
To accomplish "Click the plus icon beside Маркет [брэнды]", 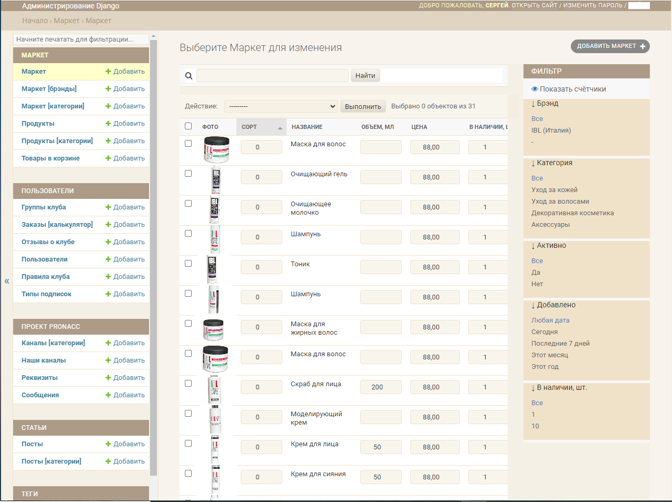I will coord(108,89).
